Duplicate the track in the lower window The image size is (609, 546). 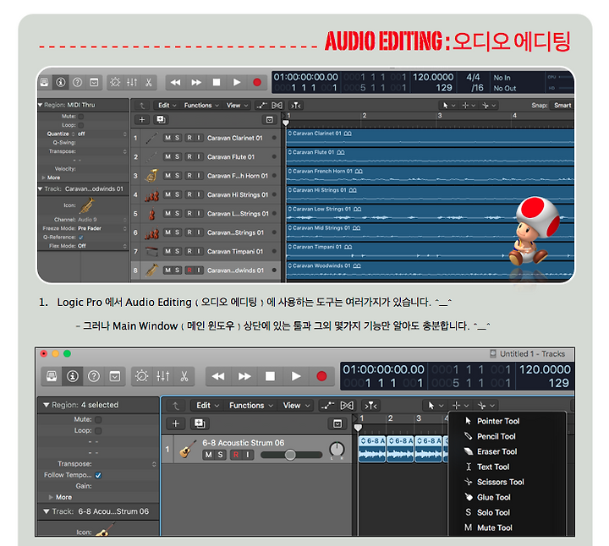[200, 423]
